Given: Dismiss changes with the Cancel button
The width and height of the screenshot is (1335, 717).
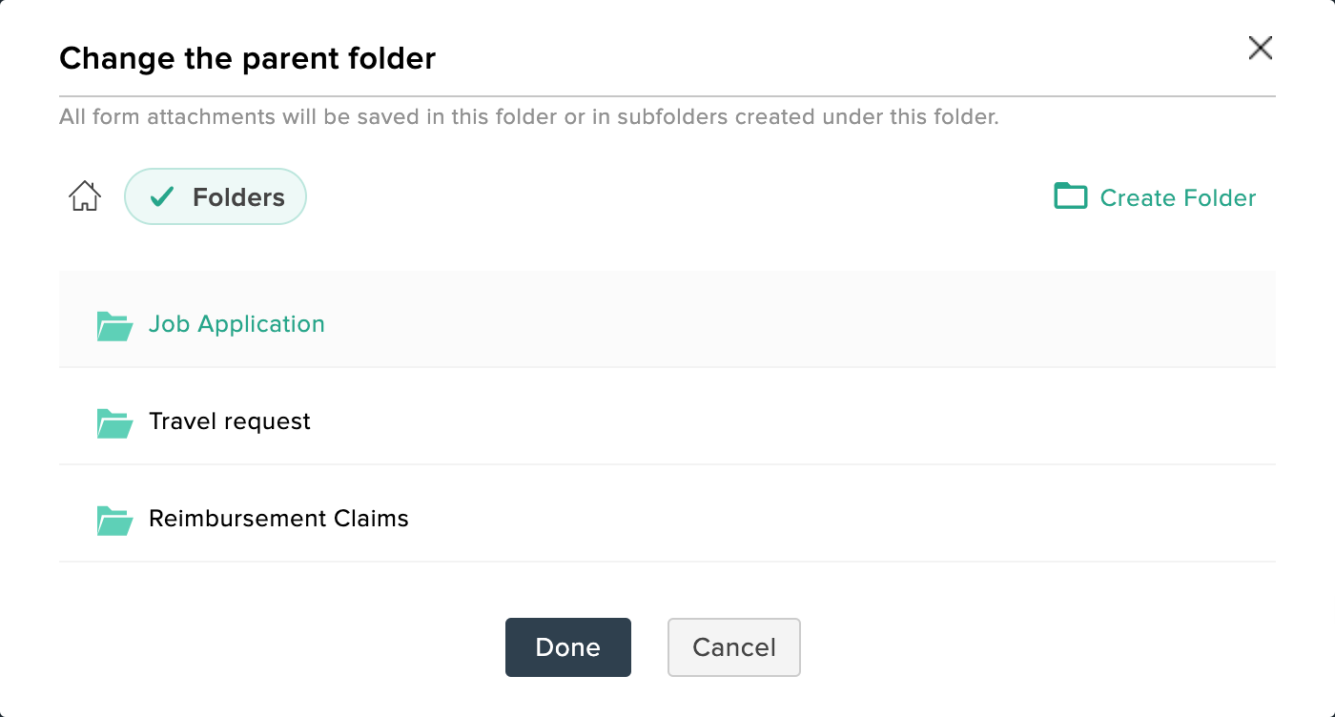Looking at the screenshot, I should pyautogui.click(x=734, y=647).
